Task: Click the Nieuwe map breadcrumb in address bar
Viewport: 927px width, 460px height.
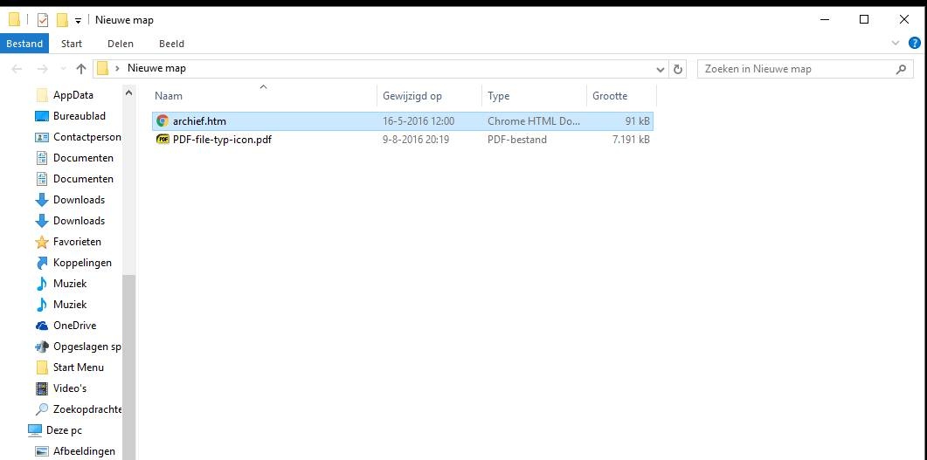Action: pyautogui.click(x=156, y=68)
